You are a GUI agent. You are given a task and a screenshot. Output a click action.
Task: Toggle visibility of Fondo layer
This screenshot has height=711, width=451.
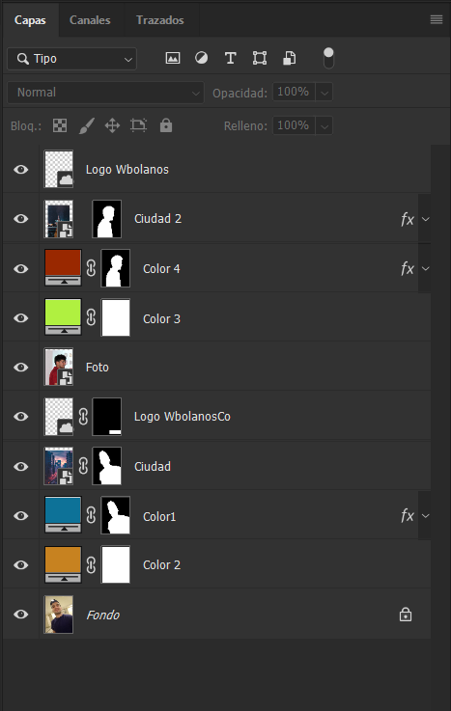21,615
